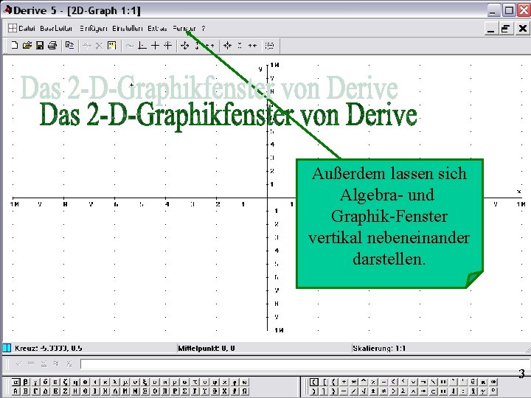Insert Greek capital Omega symbol
Image resolution: width=531 pixels, height=398 pixels.
(x=245, y=391)
